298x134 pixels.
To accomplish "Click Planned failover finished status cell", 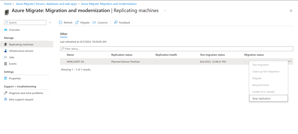I will click(x=125, y=62).
